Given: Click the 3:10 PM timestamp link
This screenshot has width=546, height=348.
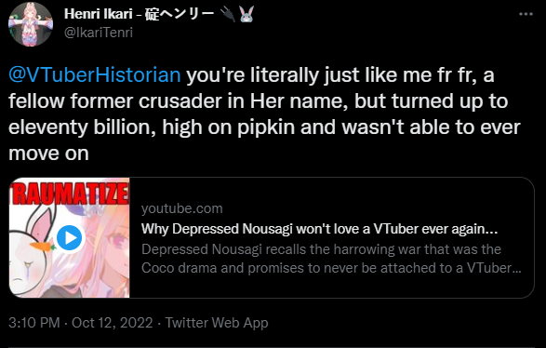Looking at the screenshot, I should click(33, 323).
